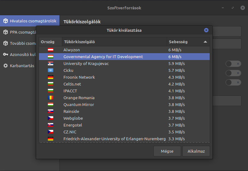Close the Szoftverforrások main window
Image resolution: width=248 pixels, height=171 pixels.
coord(243,8)
